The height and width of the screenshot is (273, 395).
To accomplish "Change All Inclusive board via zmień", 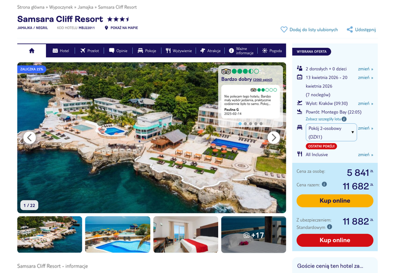I will coord(365,155).
